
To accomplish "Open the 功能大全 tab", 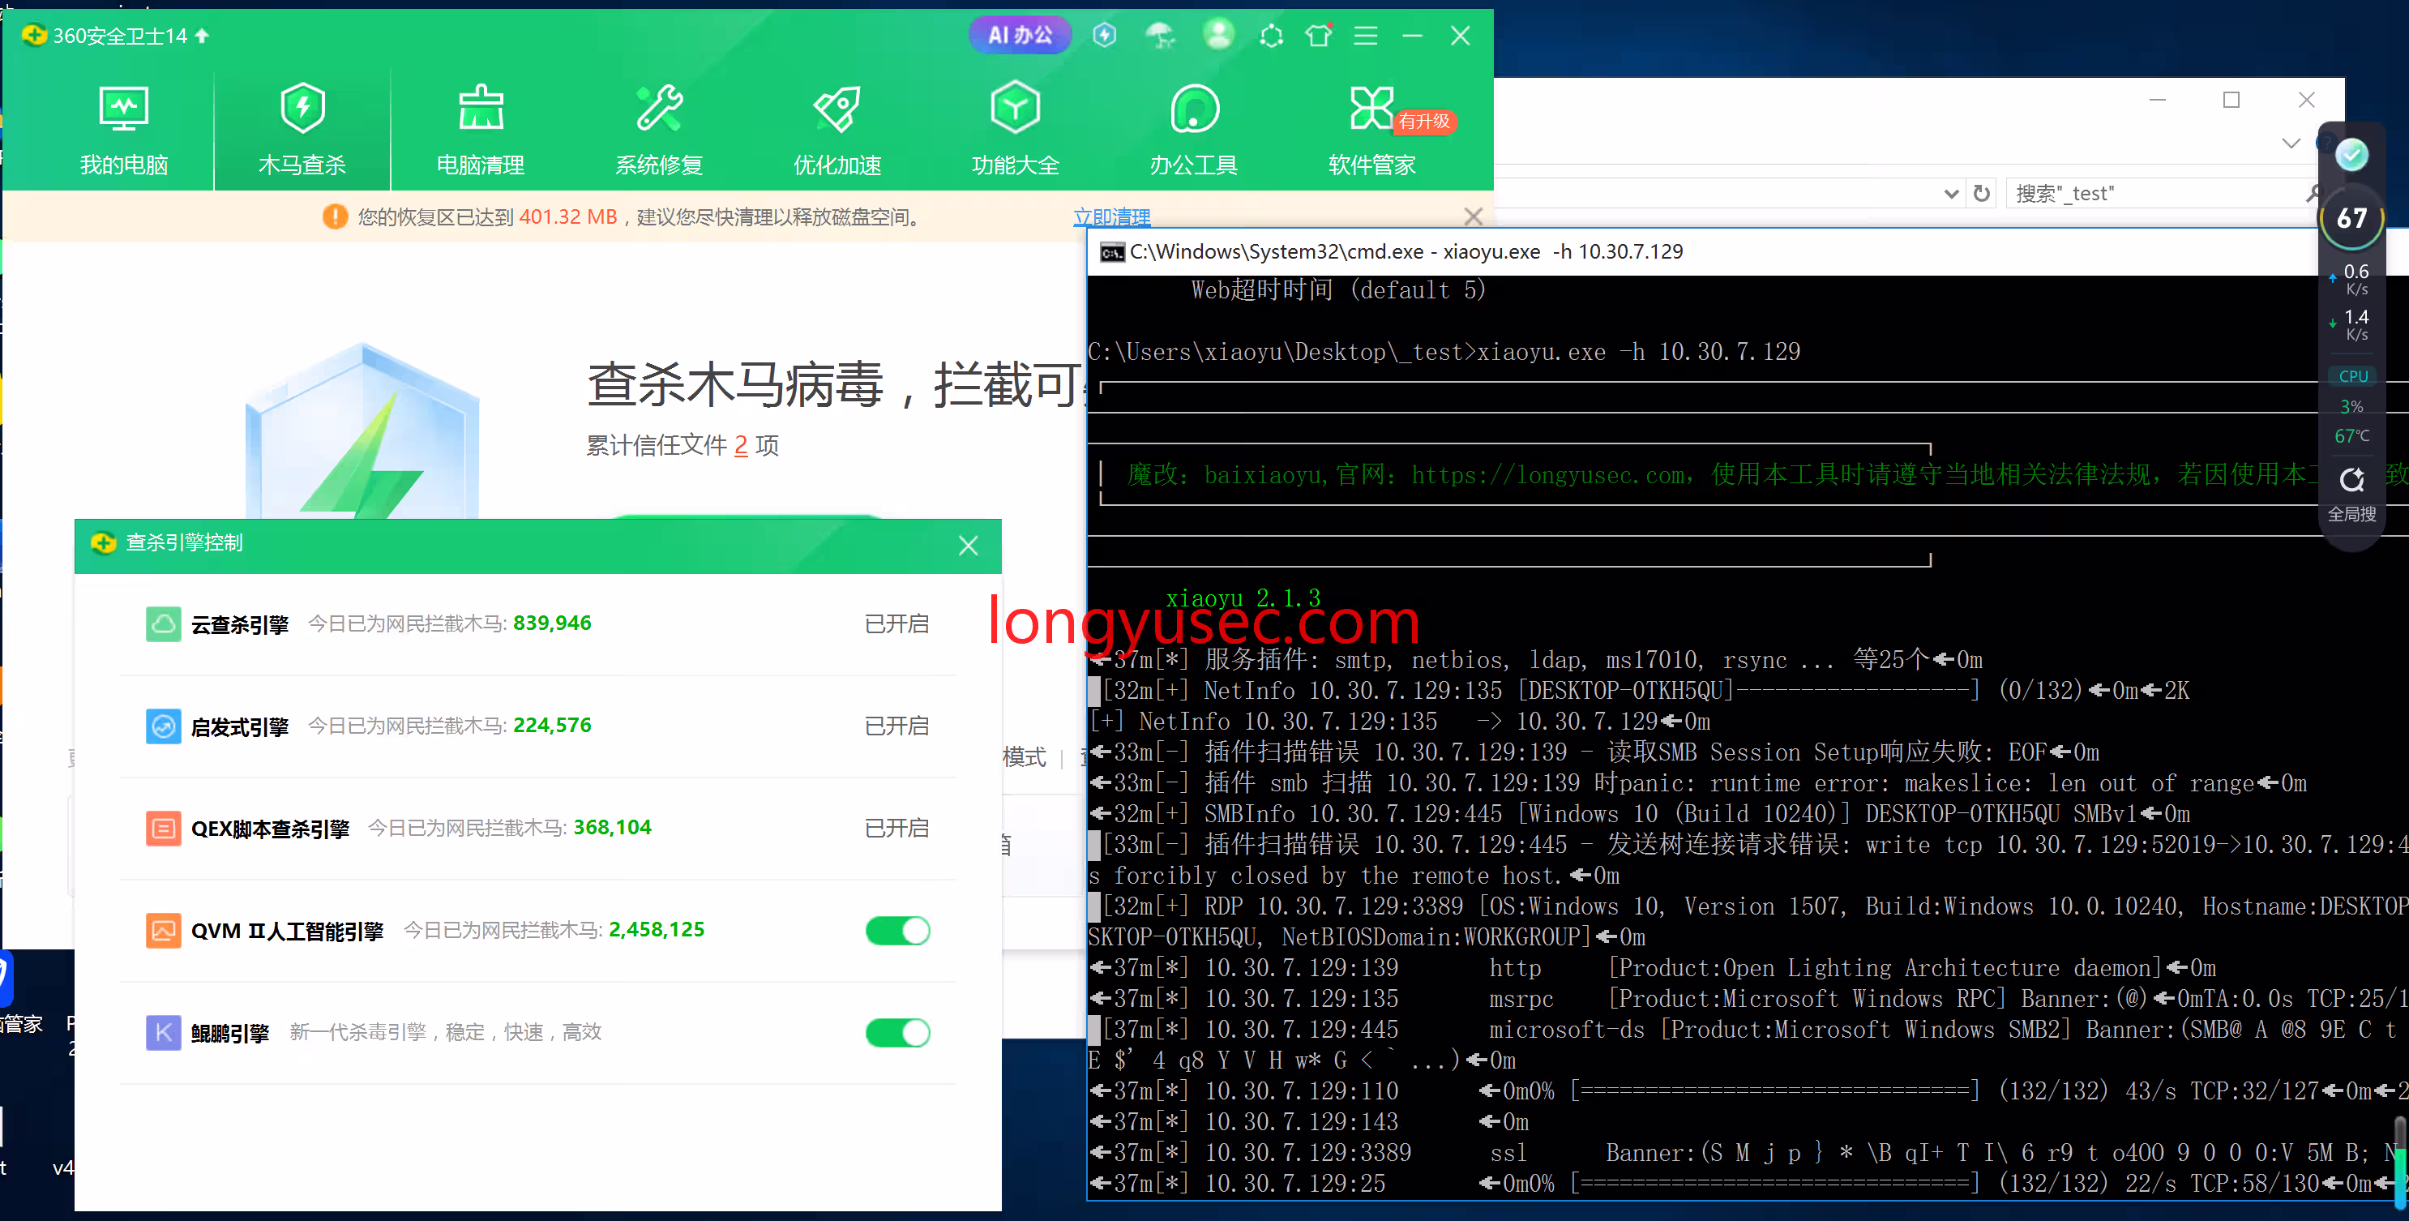I will click(1016, 130).
